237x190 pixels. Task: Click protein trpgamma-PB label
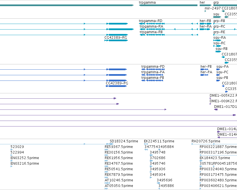pos(153,78)
